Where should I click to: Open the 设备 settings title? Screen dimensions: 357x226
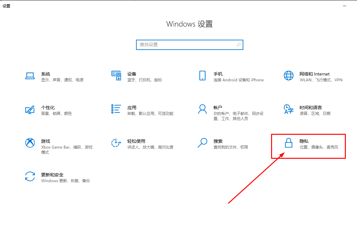(132, 74)
